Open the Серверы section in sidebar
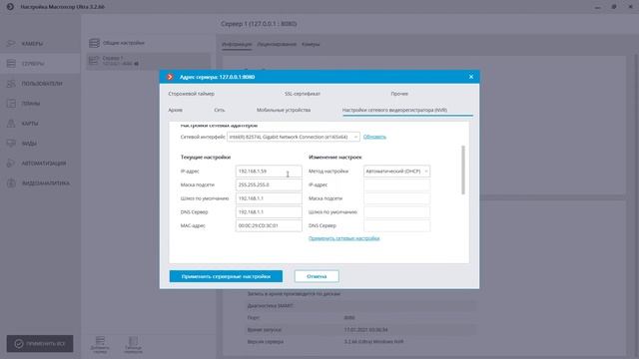 tap(40, 64)
